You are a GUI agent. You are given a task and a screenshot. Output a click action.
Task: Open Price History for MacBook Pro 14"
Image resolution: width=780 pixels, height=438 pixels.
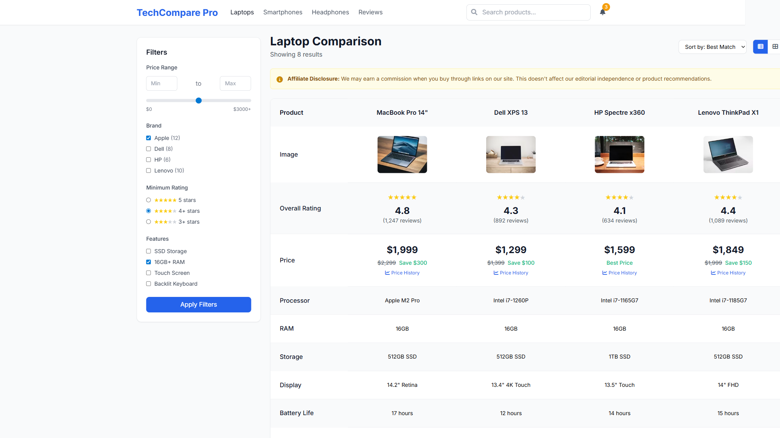click(x=402, y=272)
